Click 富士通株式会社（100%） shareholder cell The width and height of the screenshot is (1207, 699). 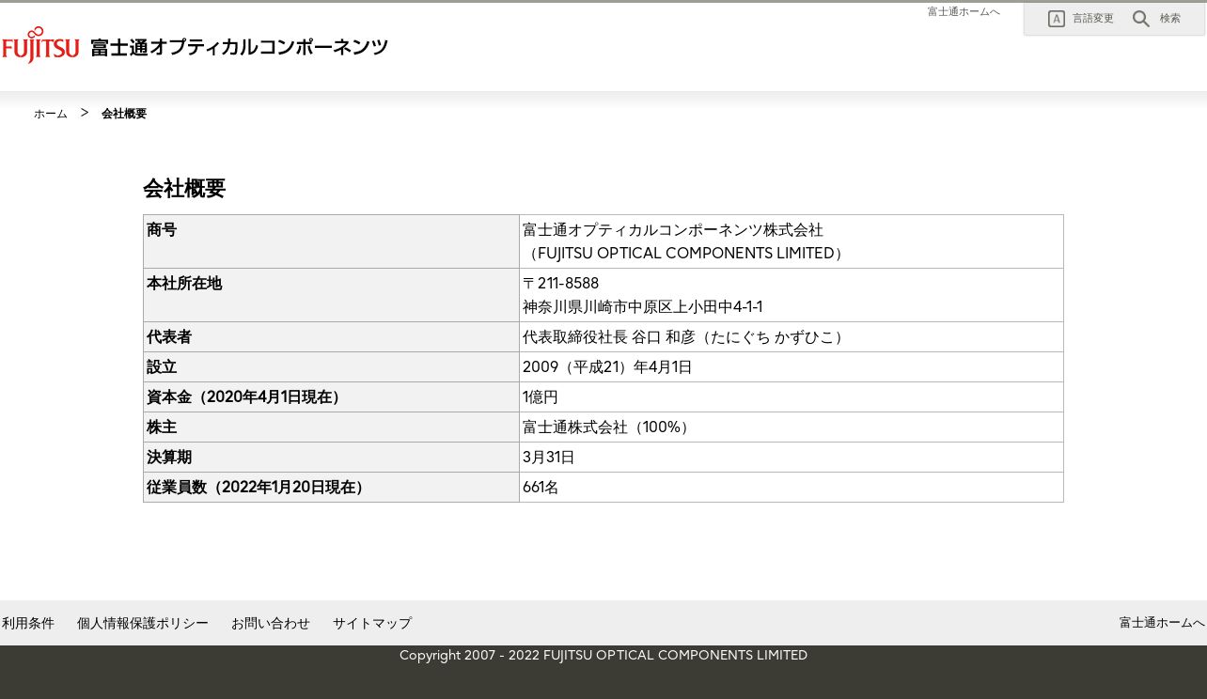[x=792, y=427]
